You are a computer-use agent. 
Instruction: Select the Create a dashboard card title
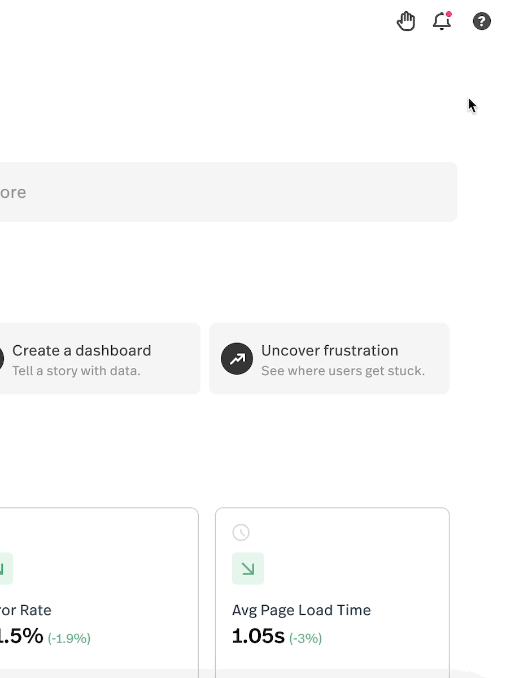pos(82,350)
